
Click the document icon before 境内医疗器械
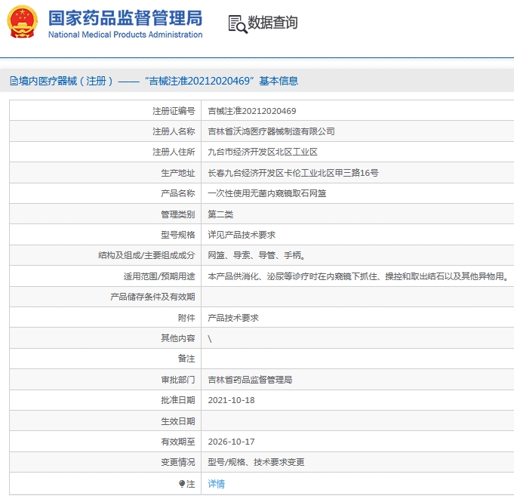pos(14,81)
